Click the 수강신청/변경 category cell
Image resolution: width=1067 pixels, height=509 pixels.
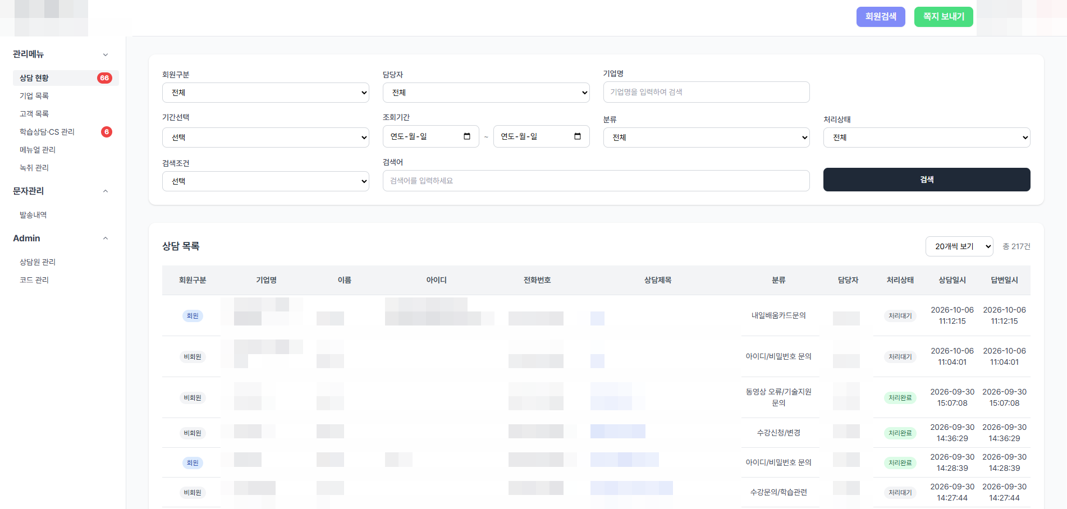pos(779,433)
